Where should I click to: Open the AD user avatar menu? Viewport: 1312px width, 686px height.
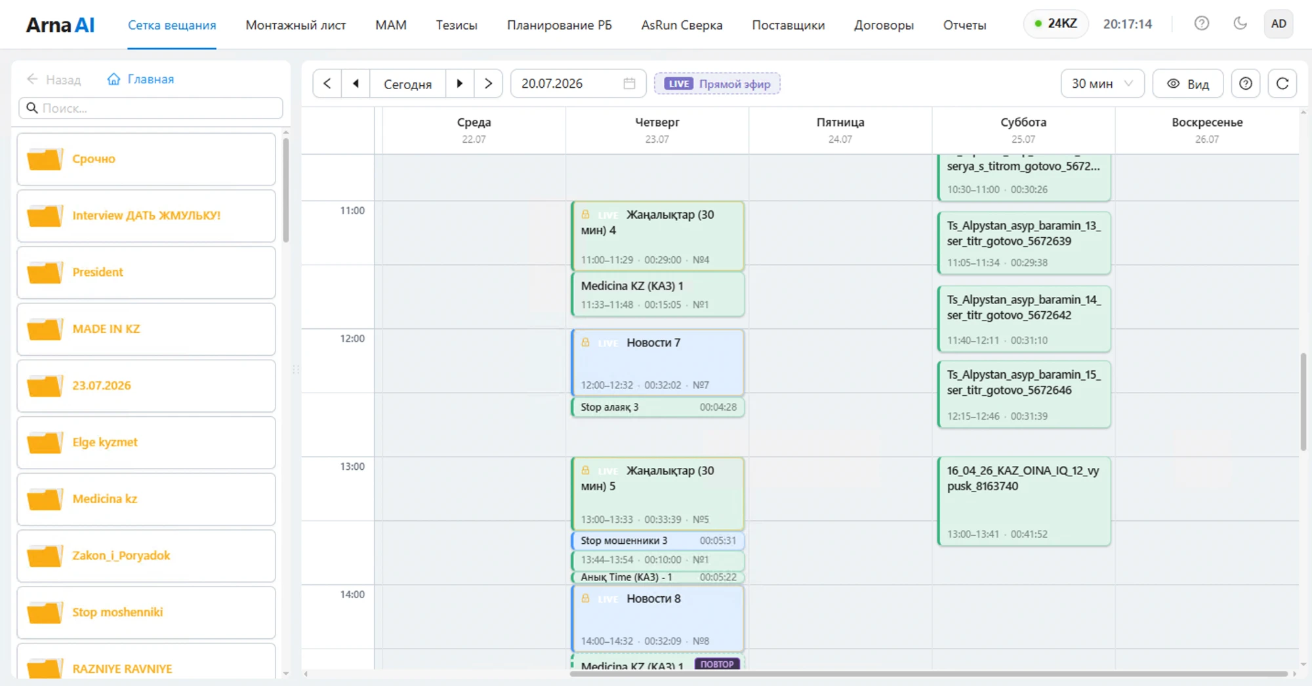pyautogui.click(x=1279, y=24)
